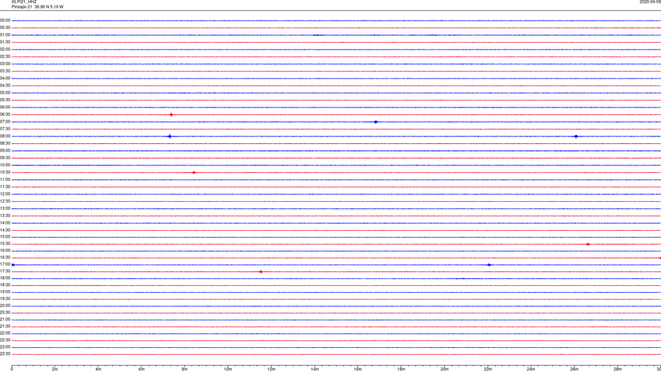Image resolution: width=661 pixels, height=372 pixels.
Task: Select the blue spike on the 07:00 trace
Action: [376, 122]
